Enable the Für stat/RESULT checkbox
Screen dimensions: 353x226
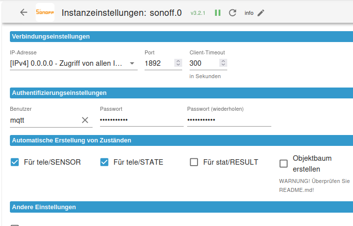194,162
